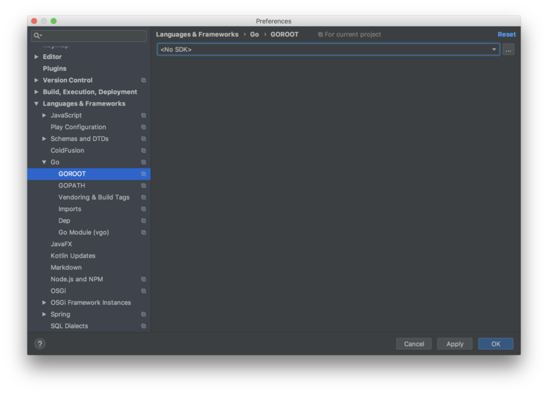The image size is (548, 394).
Task: Click Languages & Frameworks in the breadcrumb
Action: click(x=197, y=35)
